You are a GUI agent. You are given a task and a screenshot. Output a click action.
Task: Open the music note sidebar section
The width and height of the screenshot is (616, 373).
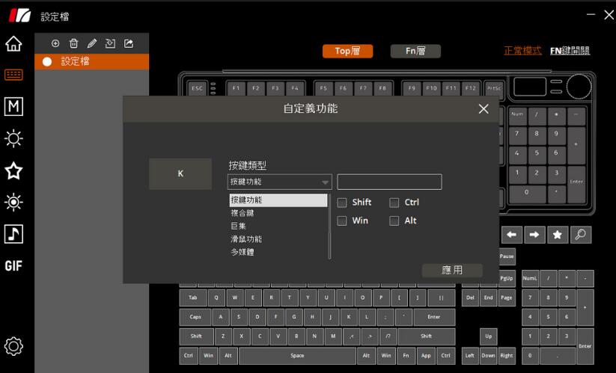tap(13, 234)
